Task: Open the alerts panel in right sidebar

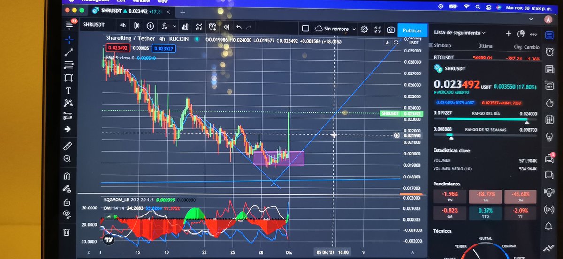Action: (x=549, y=52)
